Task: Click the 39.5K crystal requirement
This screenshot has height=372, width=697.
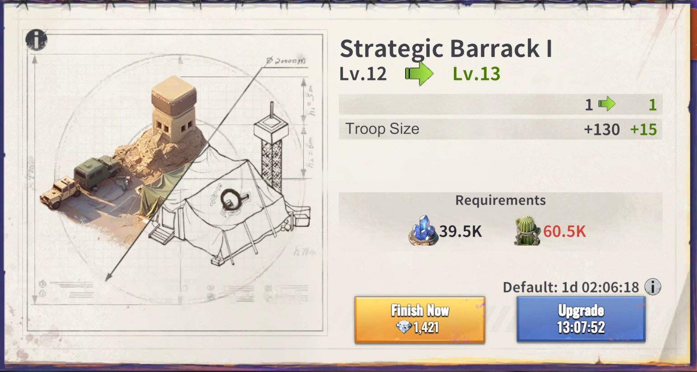Action: [x=460, y=231]
